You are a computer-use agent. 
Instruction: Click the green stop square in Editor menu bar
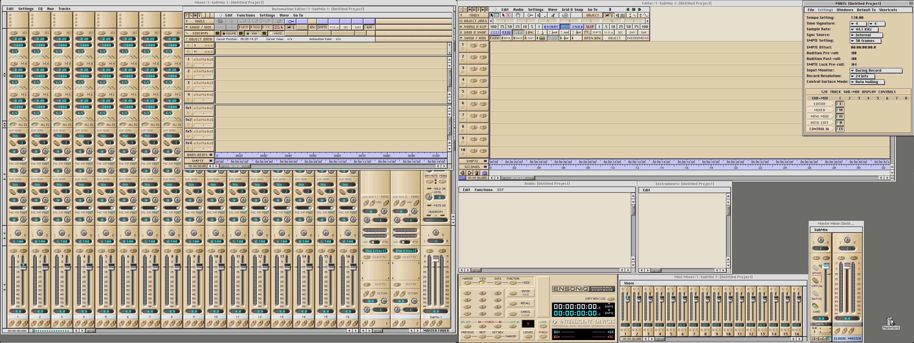click(x=634, y=10)
